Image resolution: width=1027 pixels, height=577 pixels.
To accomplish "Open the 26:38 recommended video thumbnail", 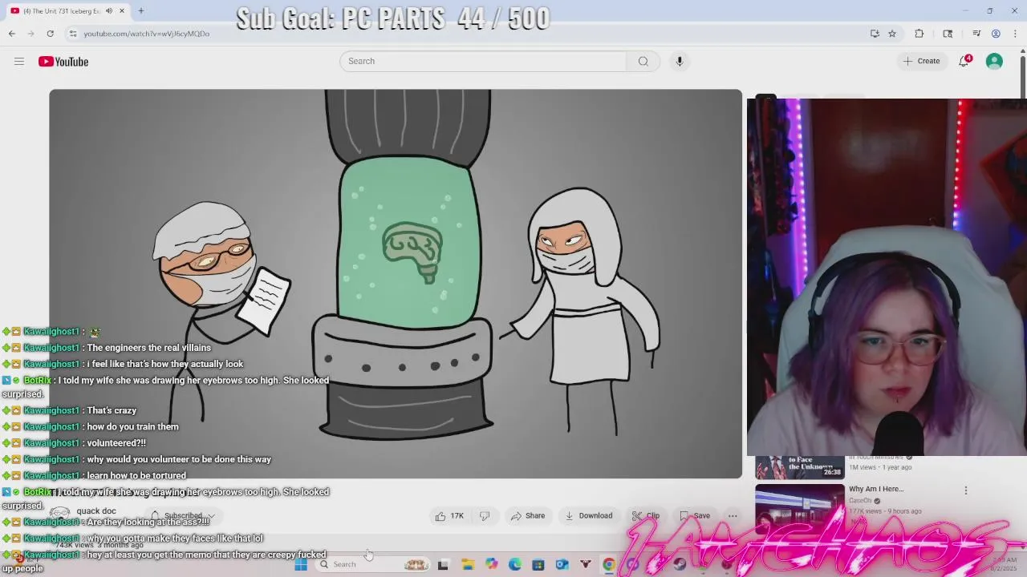I will click(800, 467).
